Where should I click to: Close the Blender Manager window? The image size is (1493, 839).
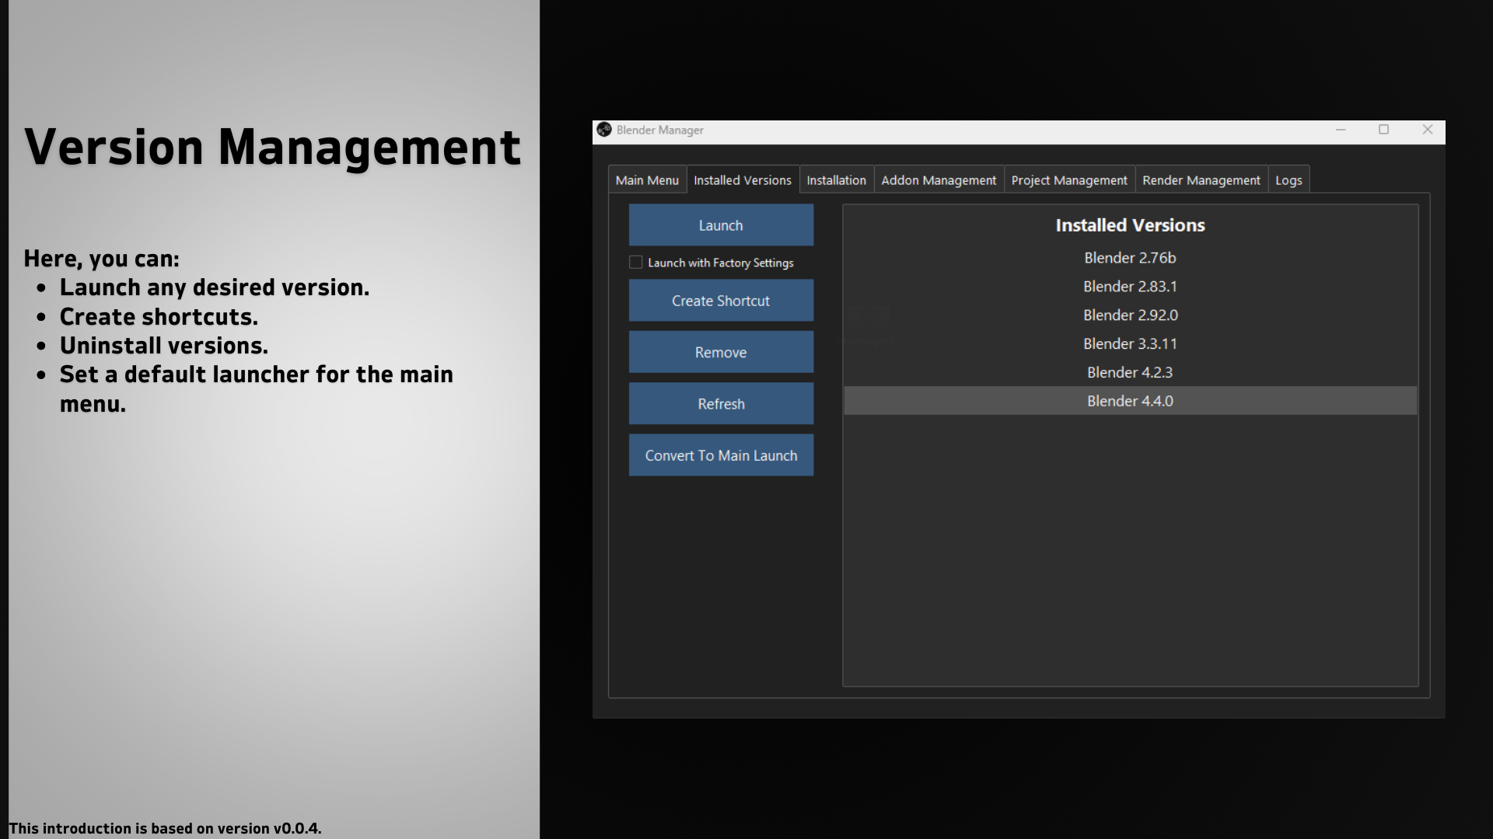pos(1427,130)
